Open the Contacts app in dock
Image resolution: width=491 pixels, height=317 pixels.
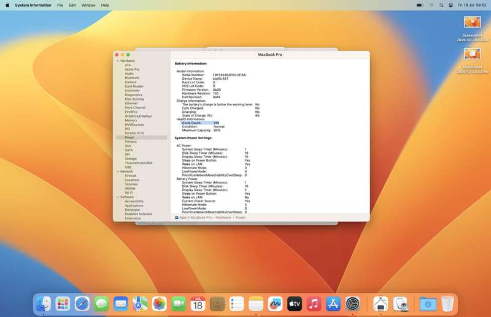click(x=217, y=304)
